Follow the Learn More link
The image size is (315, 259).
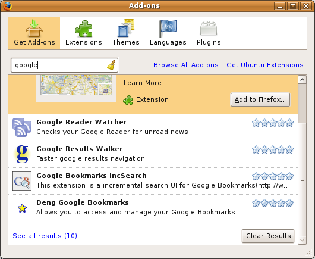[143, 83]
